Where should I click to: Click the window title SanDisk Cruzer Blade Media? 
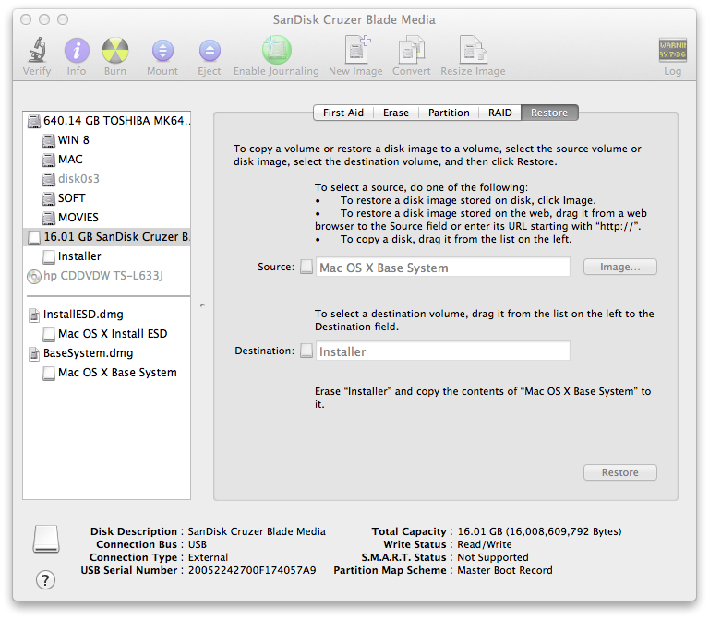(354, 19)
